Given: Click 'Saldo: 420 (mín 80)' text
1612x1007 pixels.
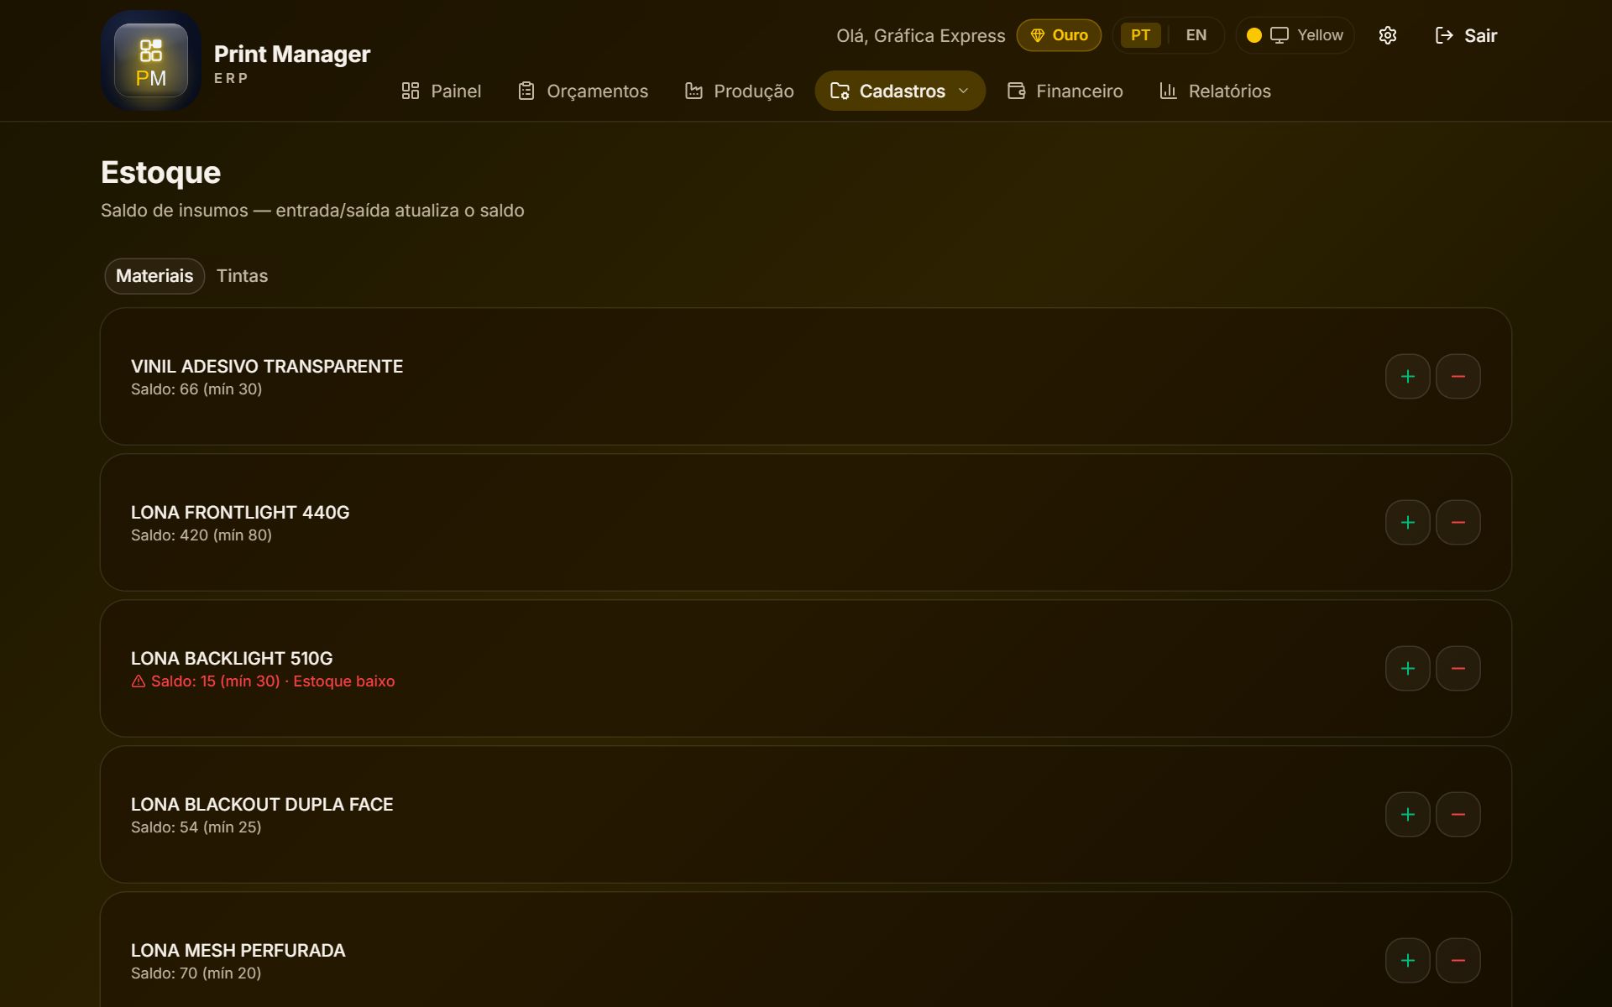Looking at the screenshot, I should [x=201, y=535].
